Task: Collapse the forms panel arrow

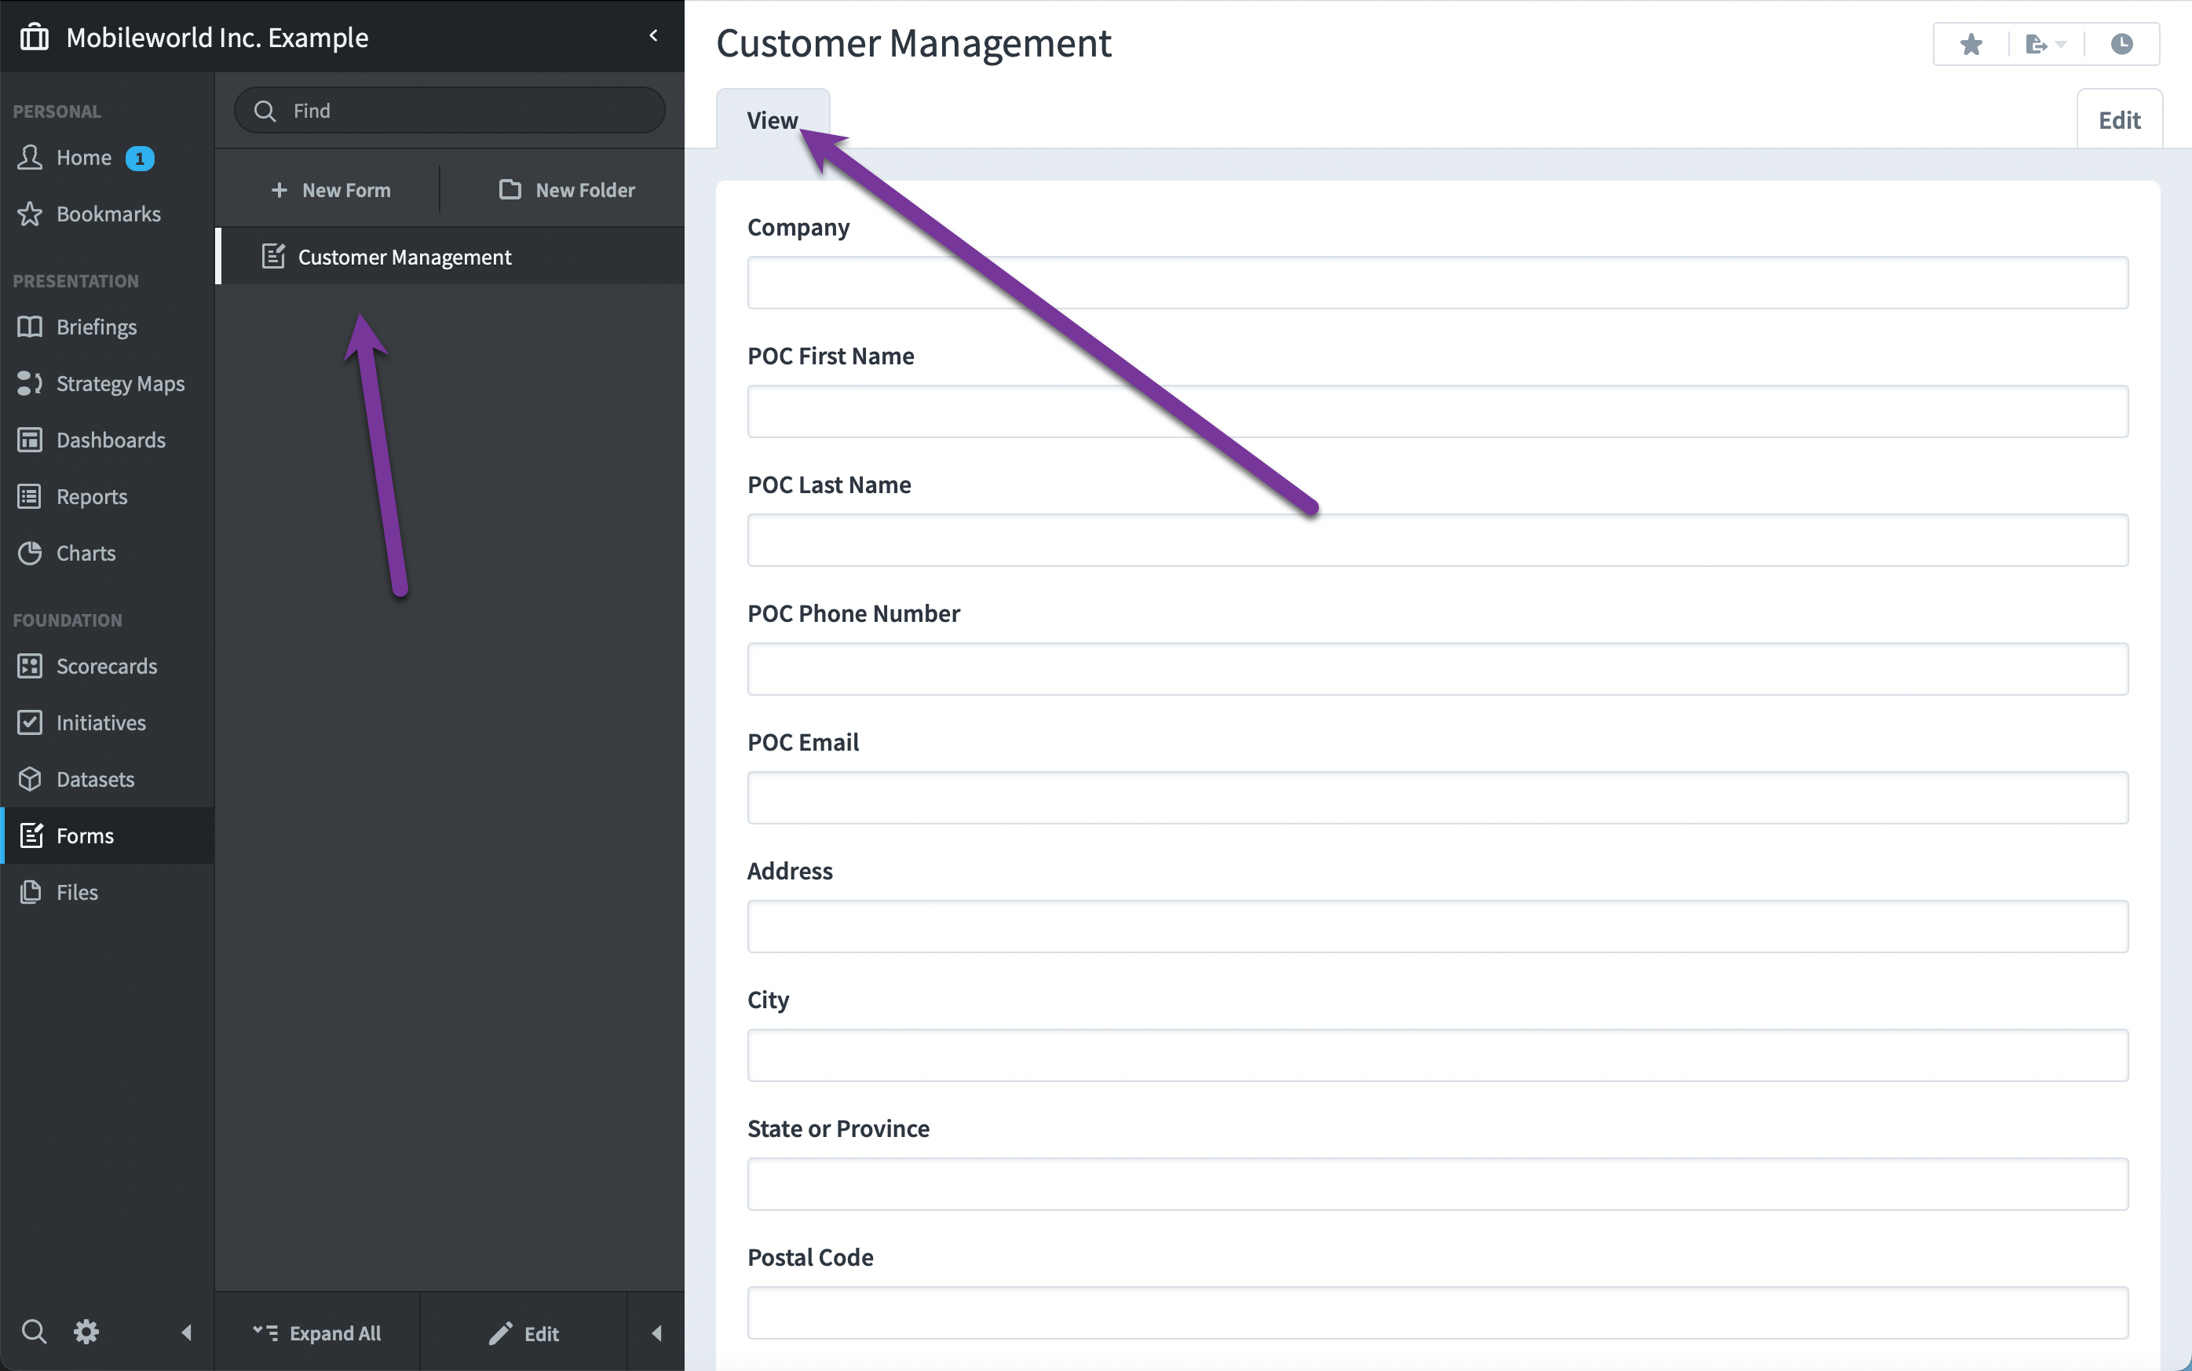Action: click(656, 1333)
